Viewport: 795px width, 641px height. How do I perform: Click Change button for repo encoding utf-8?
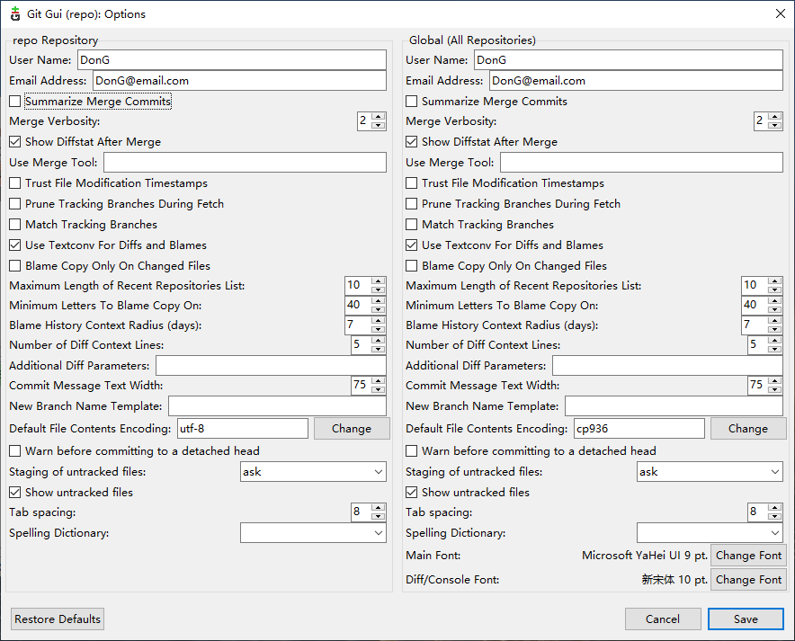(x=352, y=429)
